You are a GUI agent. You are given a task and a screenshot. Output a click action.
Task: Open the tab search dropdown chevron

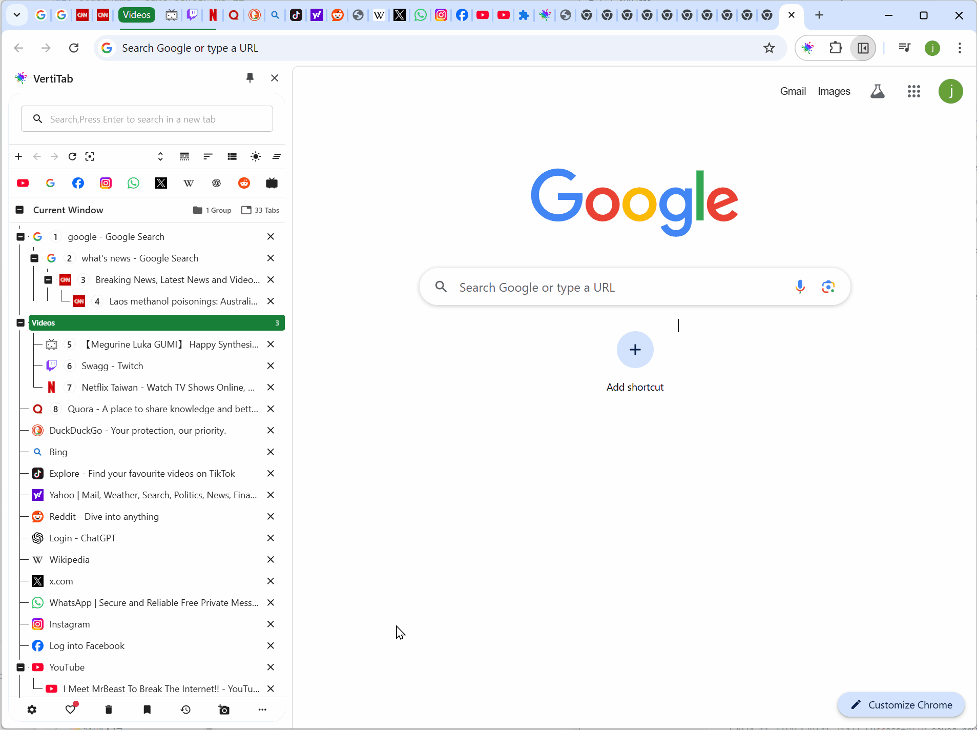pos(16,15)
